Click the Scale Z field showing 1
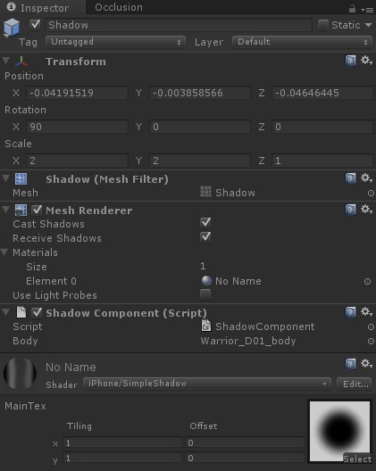This screenshot has width=376, height=471. [x=322, y=161]
